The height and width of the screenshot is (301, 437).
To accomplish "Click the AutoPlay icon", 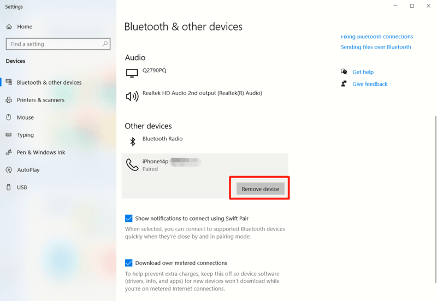I will tap(9, 170).
